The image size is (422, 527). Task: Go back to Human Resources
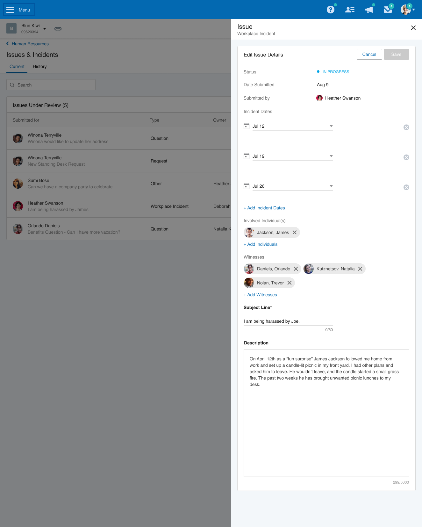[x=27, y=44]
